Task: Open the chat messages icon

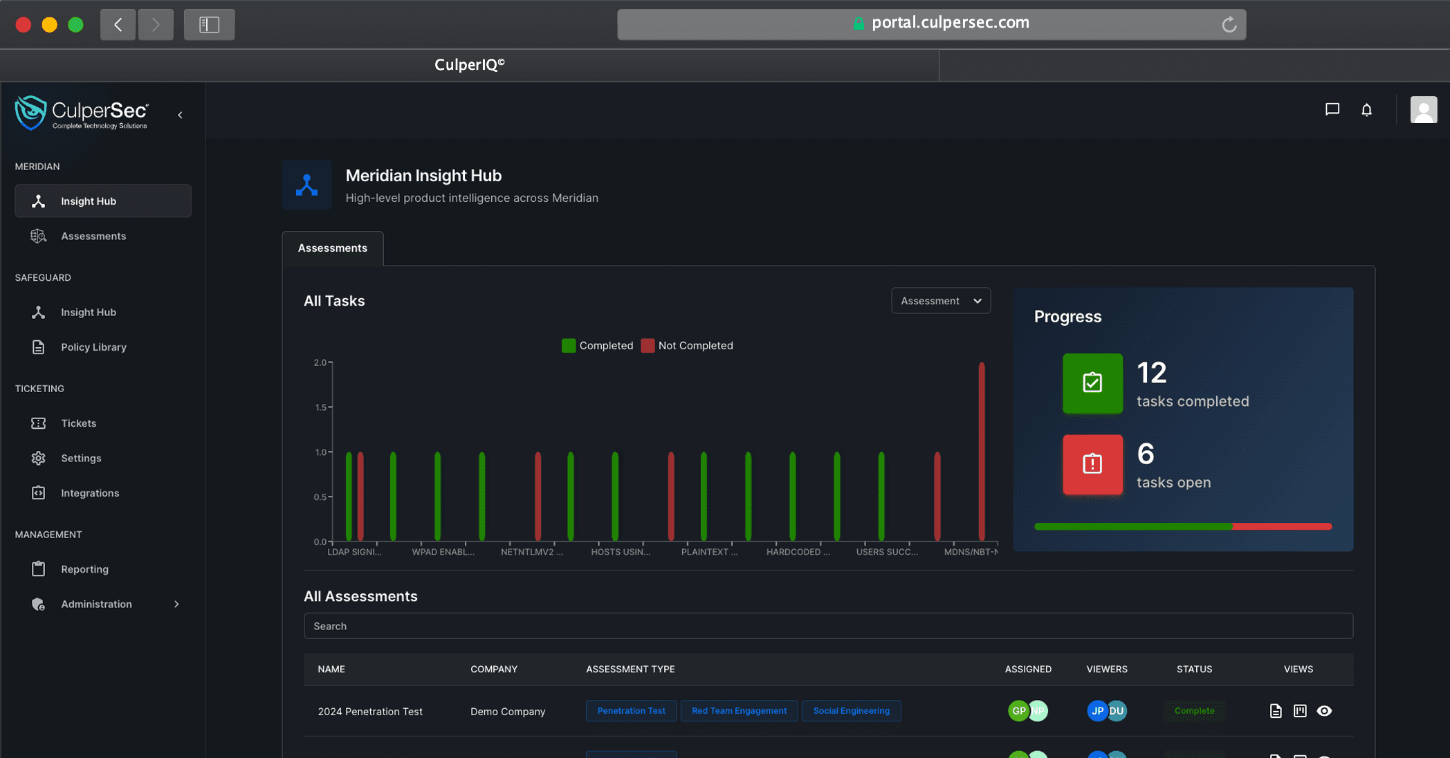Action: [x=1332, y=109]
